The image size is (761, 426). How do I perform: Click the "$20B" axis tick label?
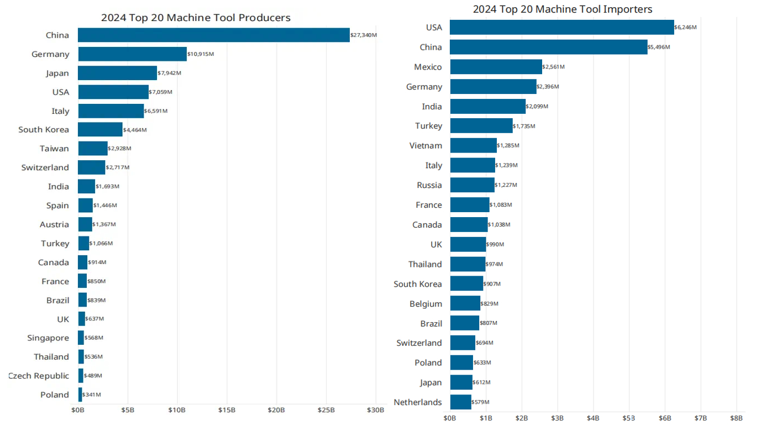pos(276,410)
